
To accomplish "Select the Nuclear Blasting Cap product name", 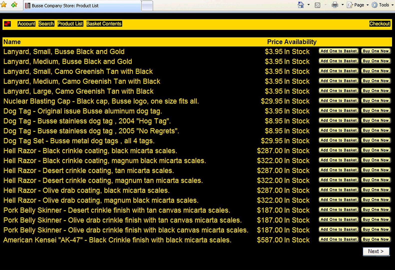I will pos(101,101).
